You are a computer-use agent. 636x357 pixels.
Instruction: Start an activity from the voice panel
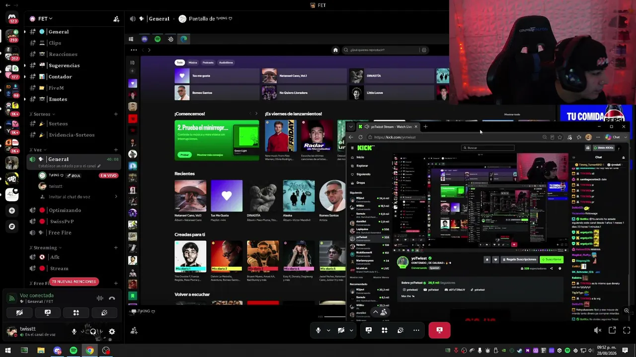click(76, 313)
